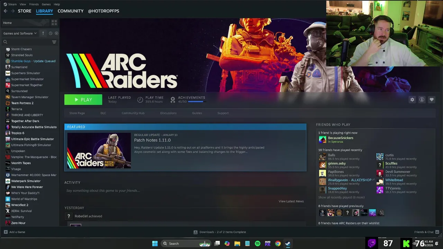Screen dimensions: 443x249
Task: Open the Discussions link
Action: (x=168, y=113)
